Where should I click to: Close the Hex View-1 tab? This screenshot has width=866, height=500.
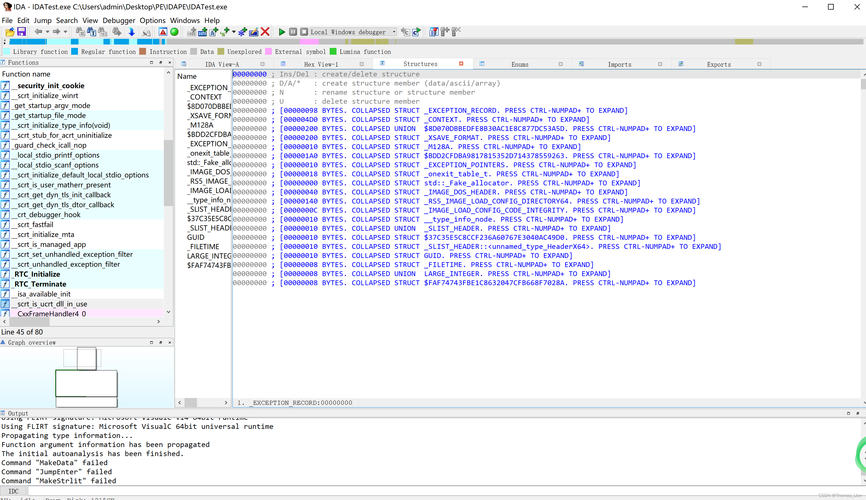[362, 64]
